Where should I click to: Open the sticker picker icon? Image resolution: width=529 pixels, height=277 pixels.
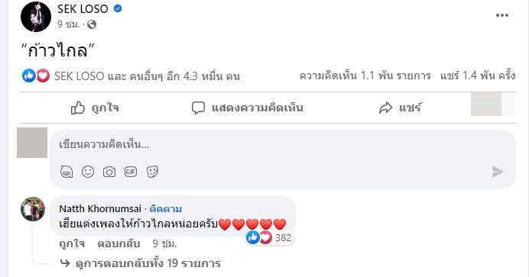coord(152,172)
